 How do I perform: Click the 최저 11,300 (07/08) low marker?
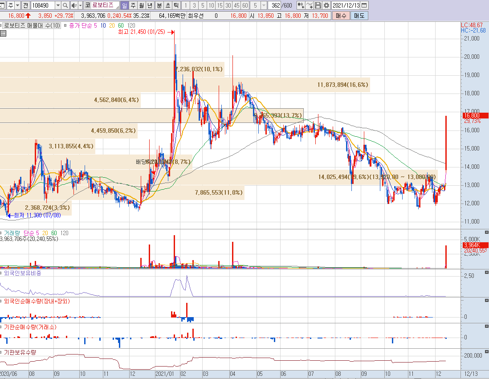34,215
